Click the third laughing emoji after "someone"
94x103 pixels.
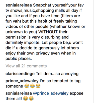click(x=38, y=86)
